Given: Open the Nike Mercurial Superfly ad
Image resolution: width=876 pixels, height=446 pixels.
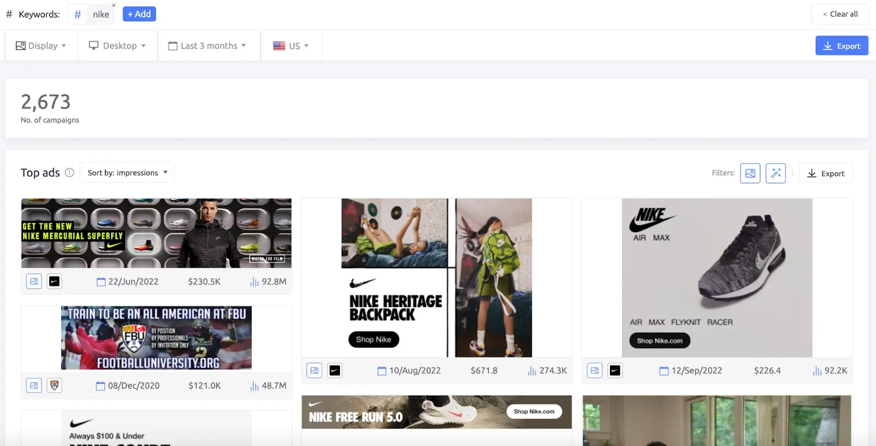Looking at the screenshot, I should click(156, 233).
